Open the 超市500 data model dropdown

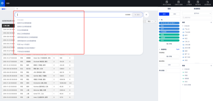[x=197, y=13]
